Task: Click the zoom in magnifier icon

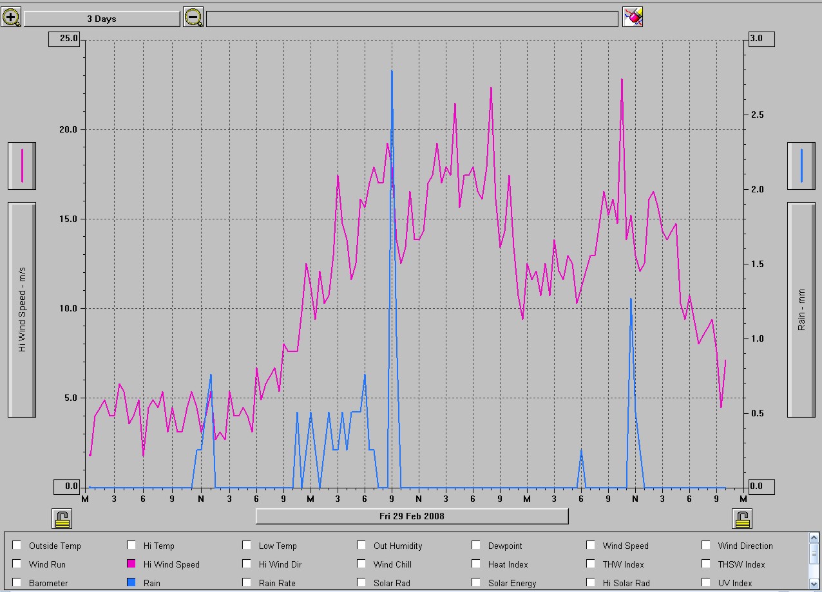Action: [x=11, y=17]
